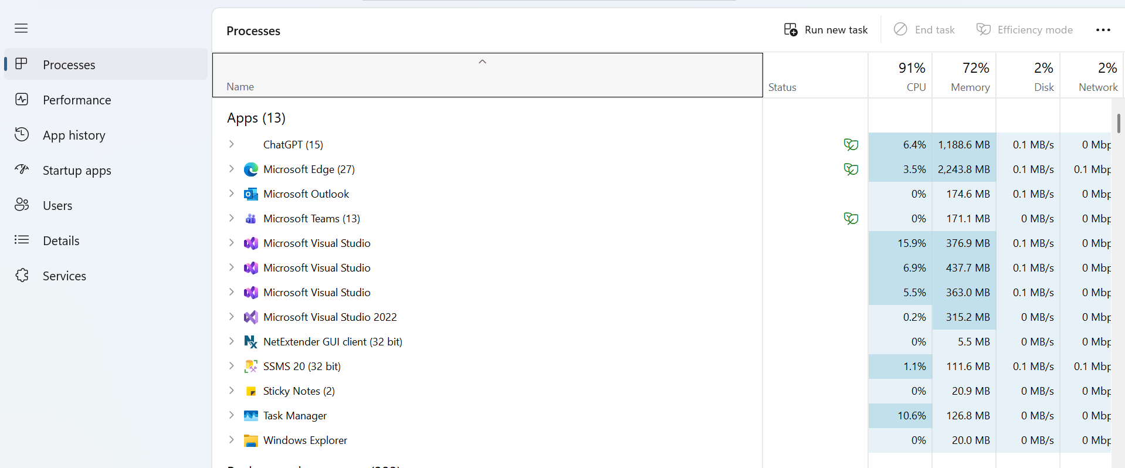Click the End task button
This screenshot has height=468, width=1125.
(924, 30)
